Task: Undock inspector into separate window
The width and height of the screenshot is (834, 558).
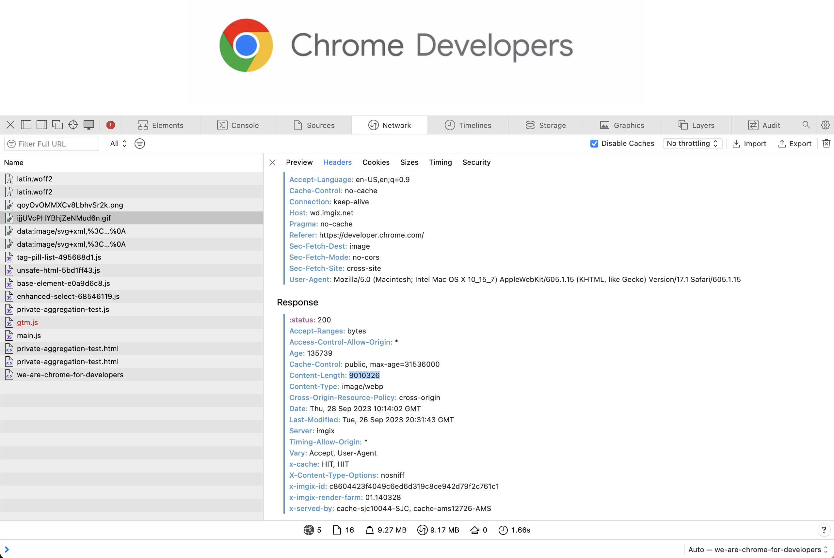Action: click(x=58, y=125)
